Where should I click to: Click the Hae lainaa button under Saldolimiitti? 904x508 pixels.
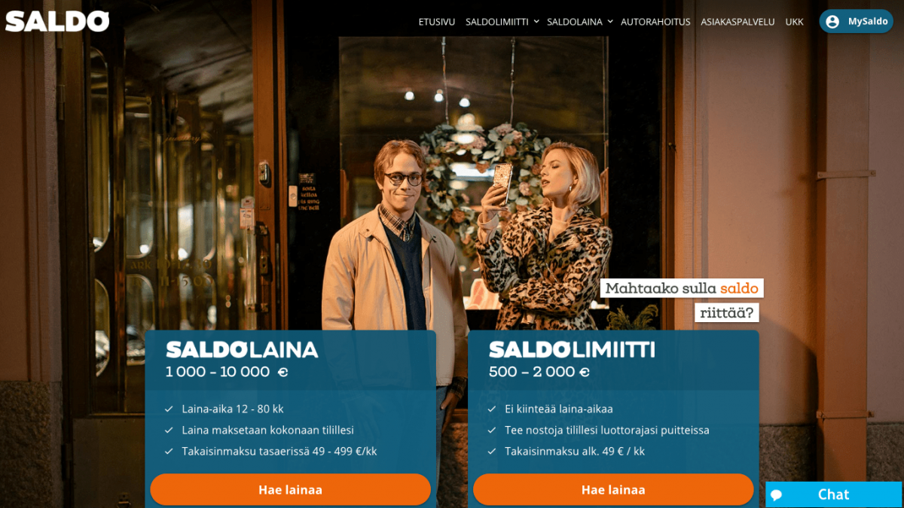pos(613,490)
